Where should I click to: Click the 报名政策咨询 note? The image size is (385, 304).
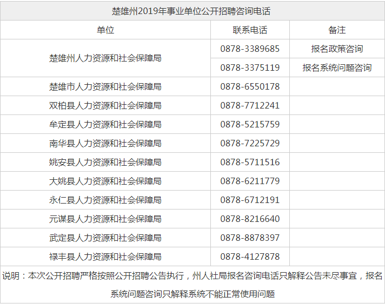[x=337, y=49]
